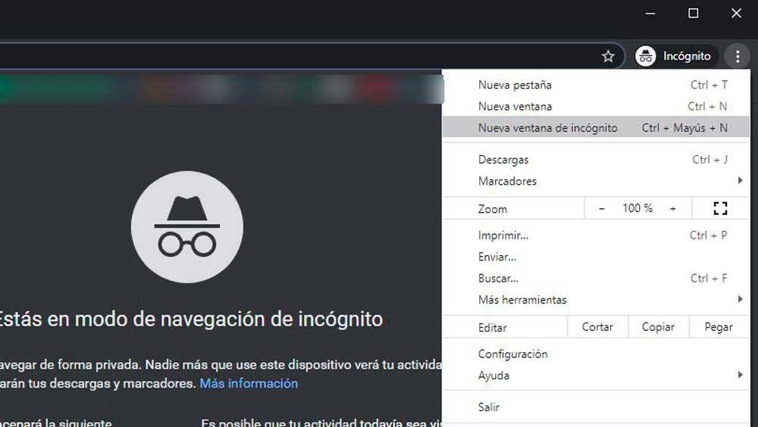Expand the Más herramientas submenu

[x=739, y=300]
